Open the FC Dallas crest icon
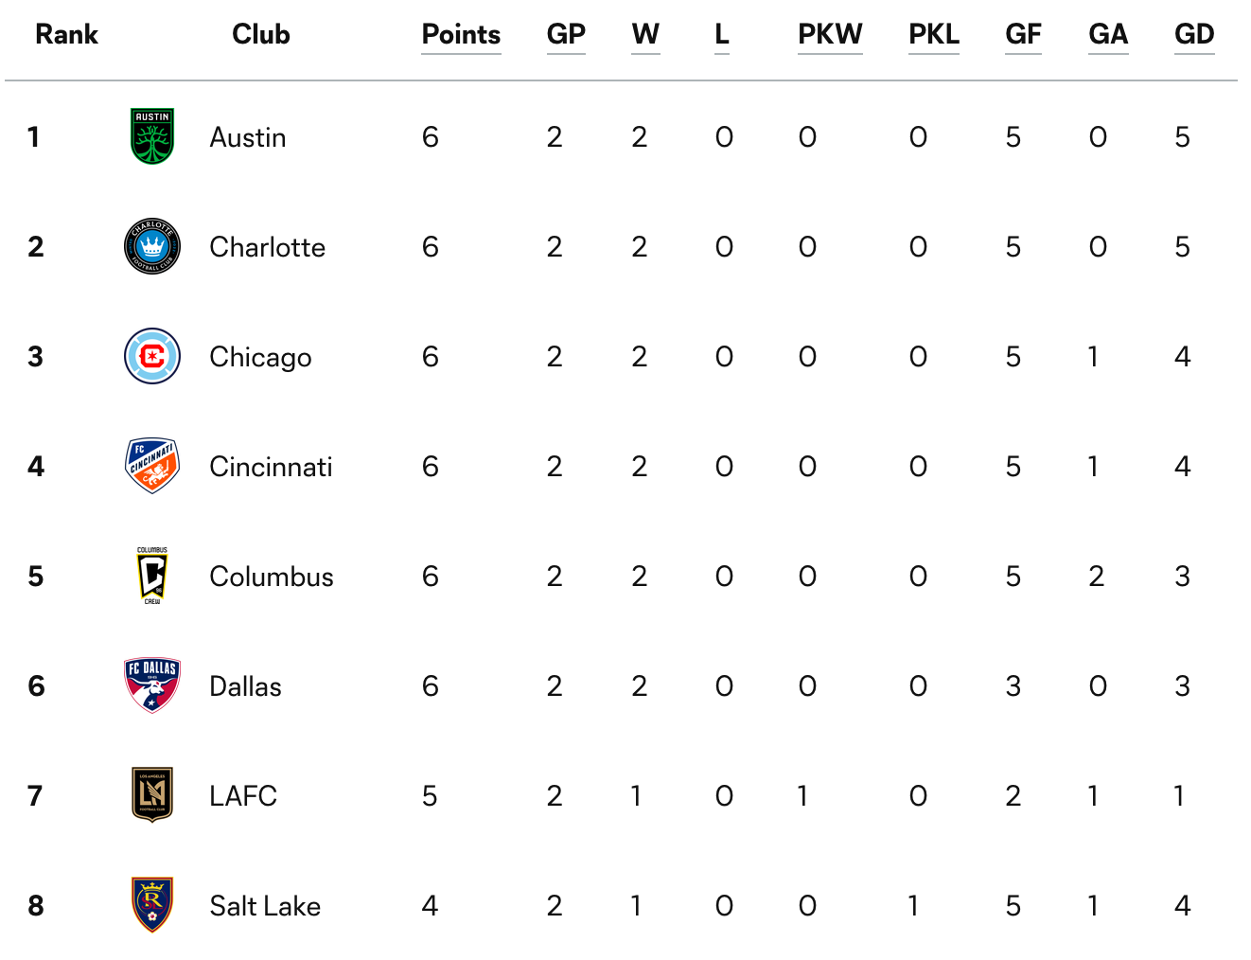This screenshot has width=1251, height=960. point(152,685)
